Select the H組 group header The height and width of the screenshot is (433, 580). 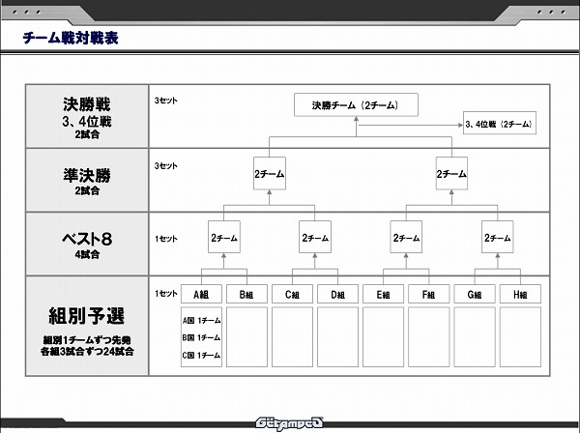520,294
